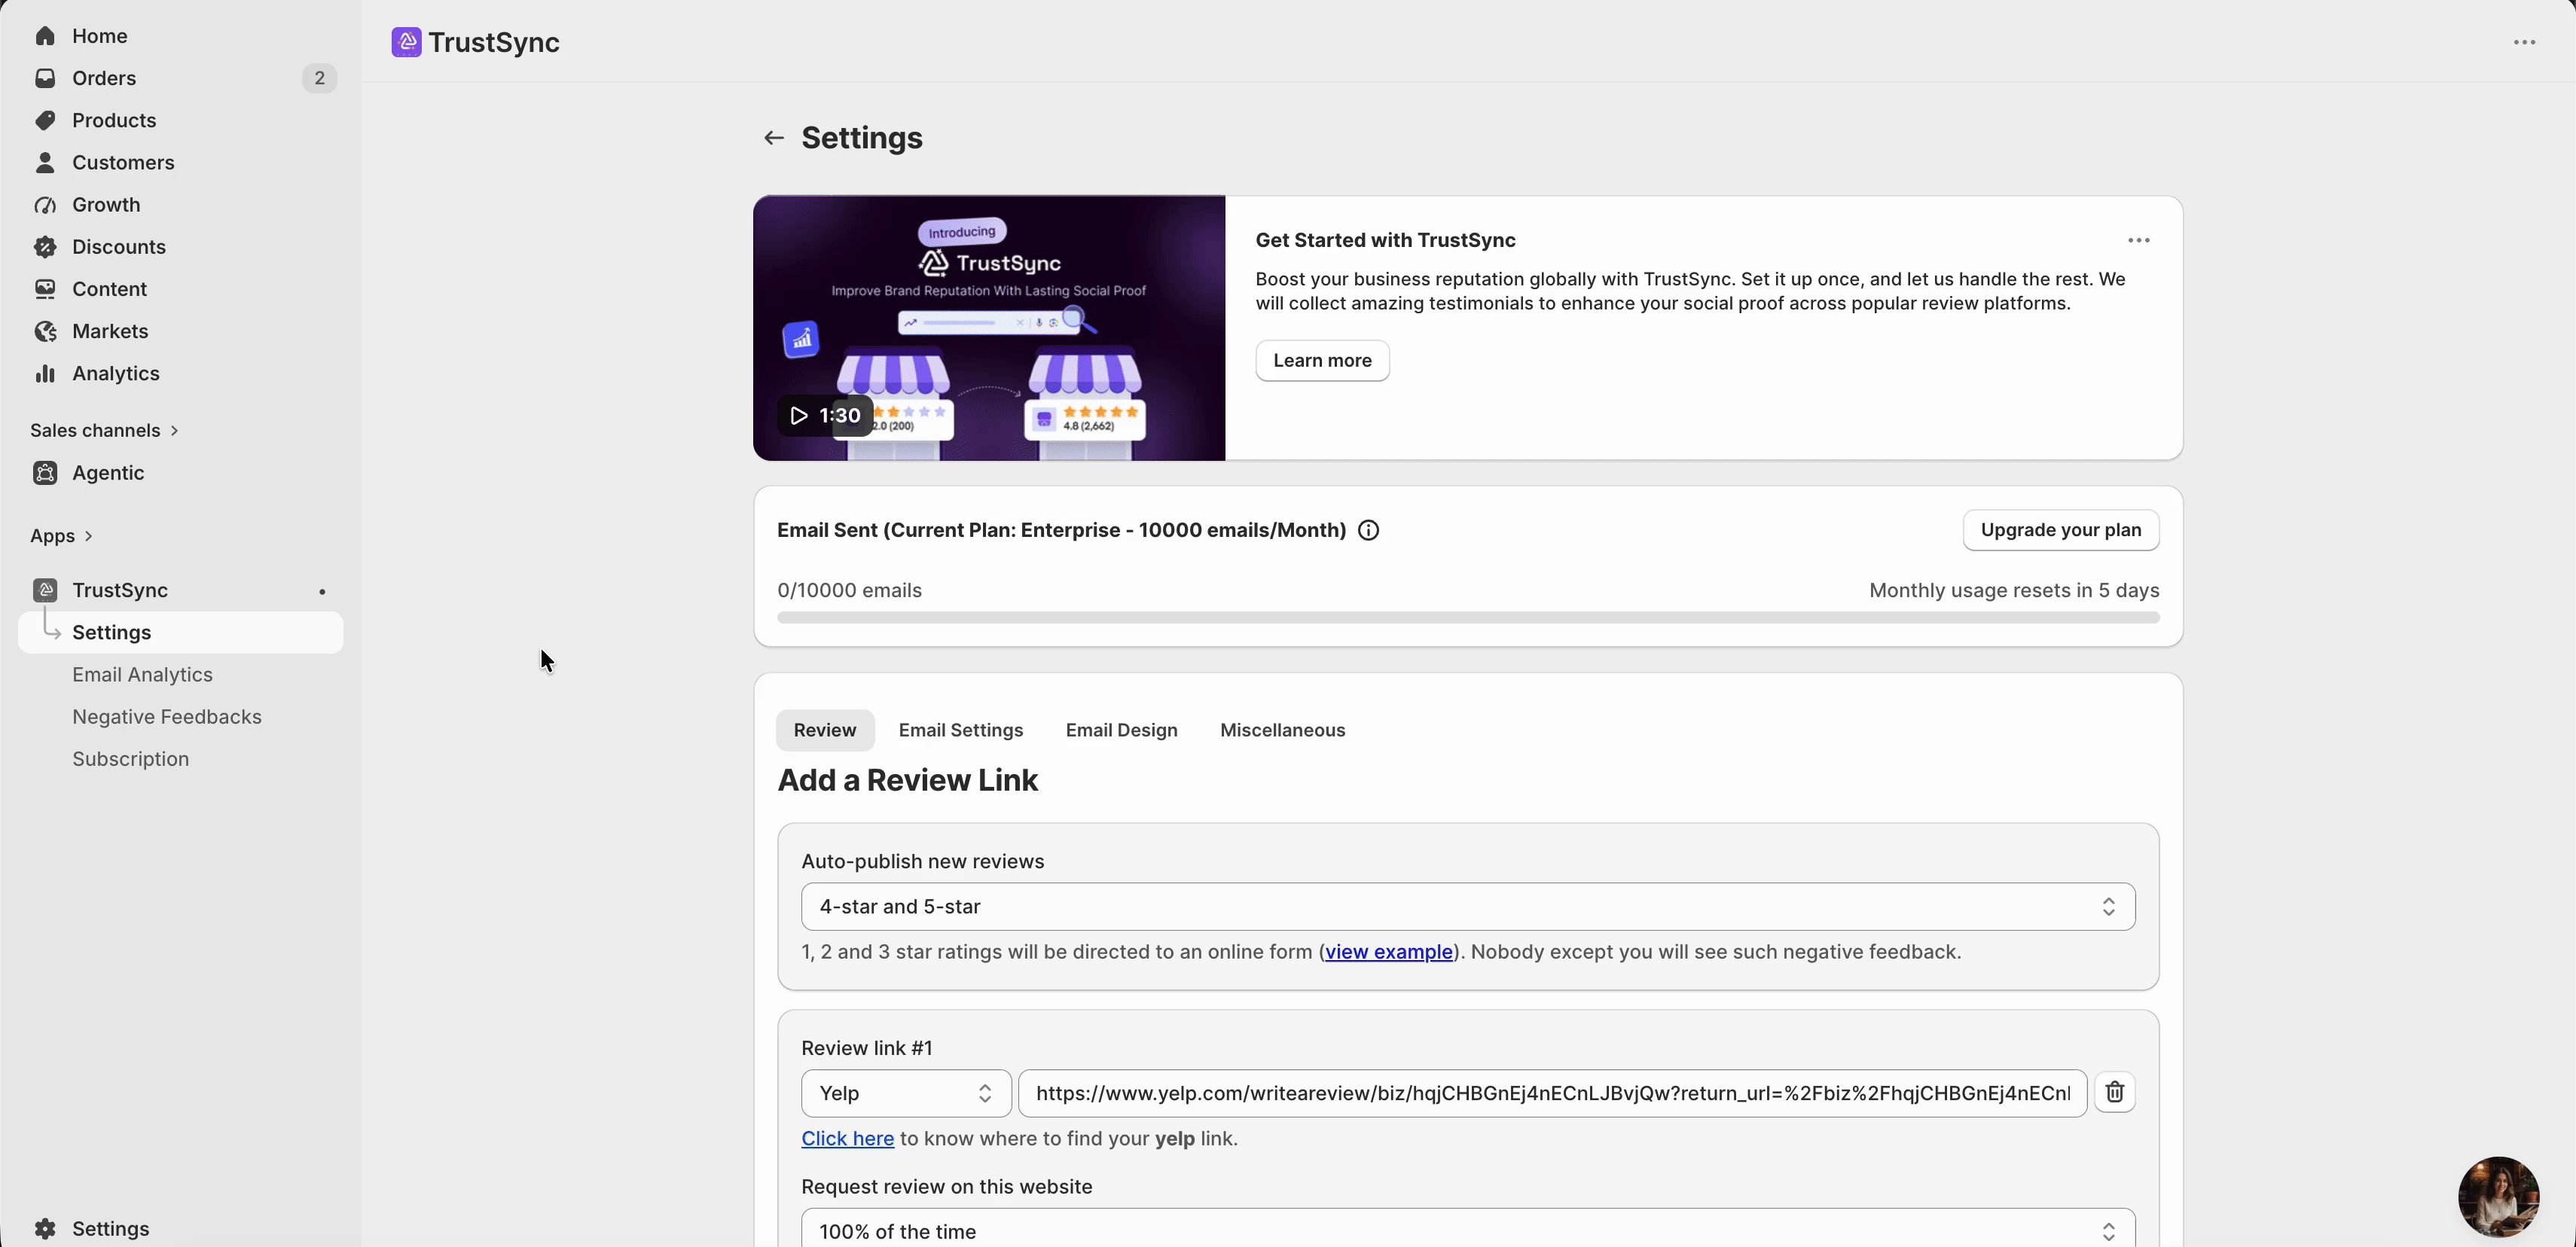2576x1247 pixels.
Task: Open Auto-publish new reviews dropdown
Action: click(x=1468, y=906)
